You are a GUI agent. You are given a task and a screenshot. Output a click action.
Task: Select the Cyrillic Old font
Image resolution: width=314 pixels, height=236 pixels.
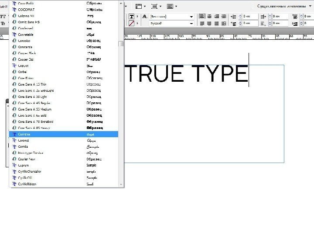pyautogui.click(x=64, y=178)
